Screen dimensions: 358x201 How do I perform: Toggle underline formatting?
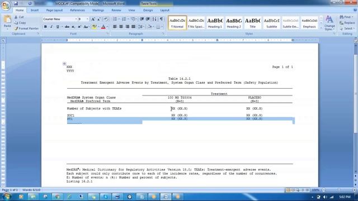[x=58, y=27]
